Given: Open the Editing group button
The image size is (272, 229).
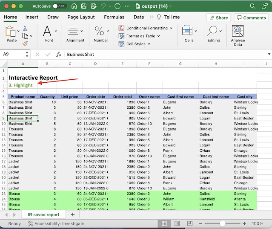Looking at the screenshot, I should tap(214, 34).
